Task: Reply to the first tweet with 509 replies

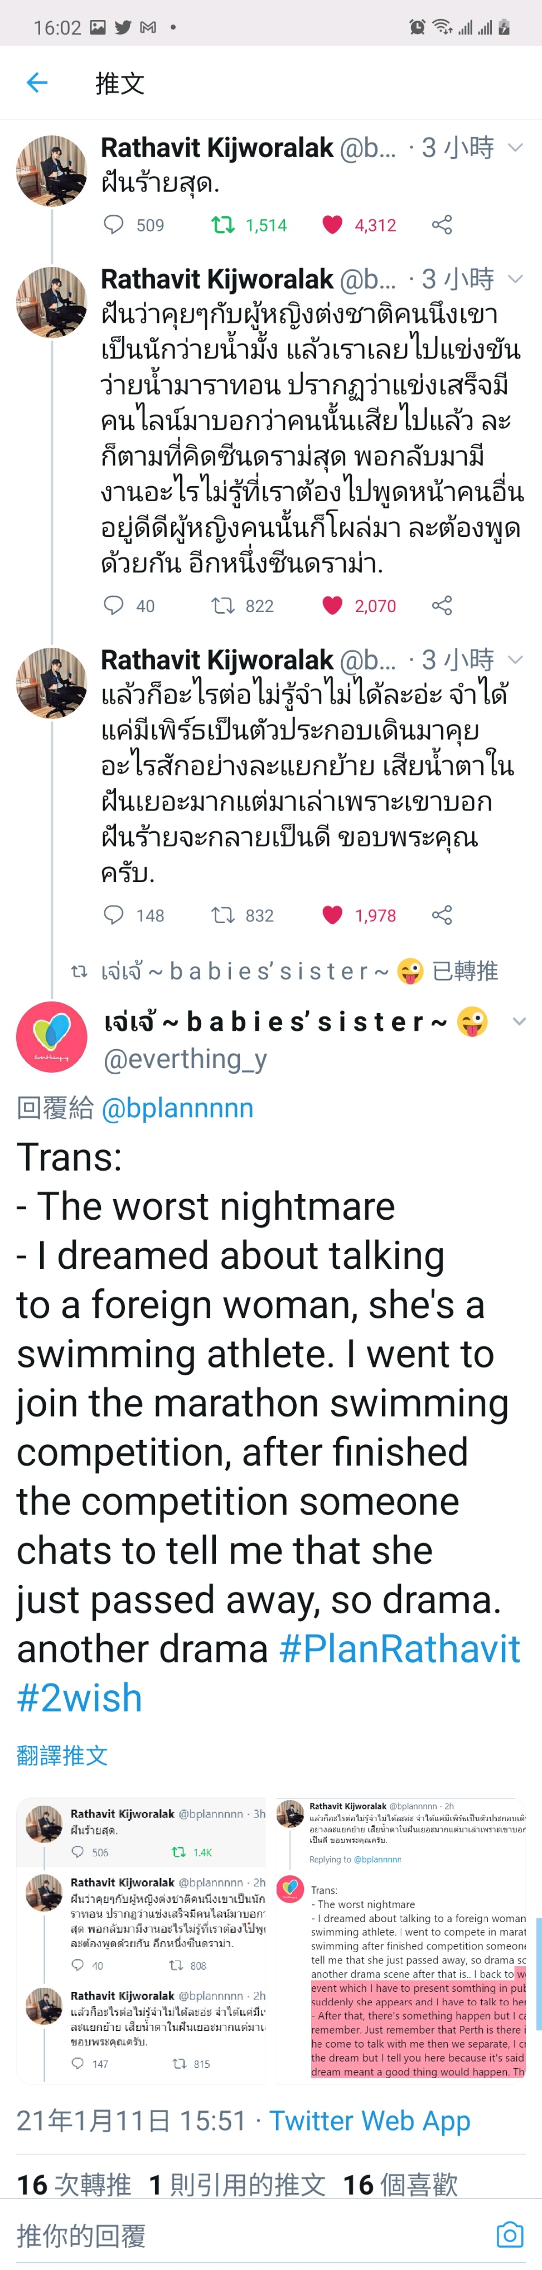Action: point(114,225)
